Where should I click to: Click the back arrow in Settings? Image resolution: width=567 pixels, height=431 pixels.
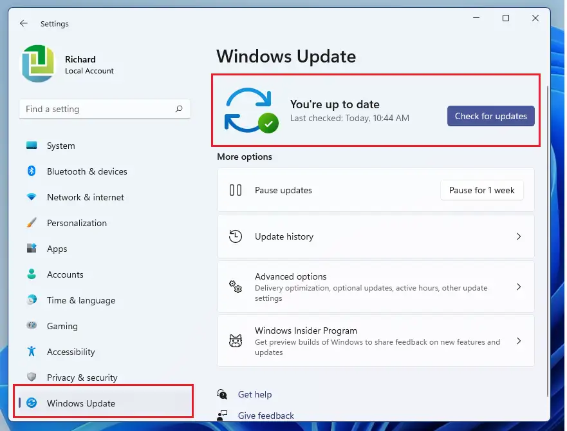pyautogui.click(x=24, y=24)
